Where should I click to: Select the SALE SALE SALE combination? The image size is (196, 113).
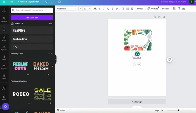[x=43, y=94]
